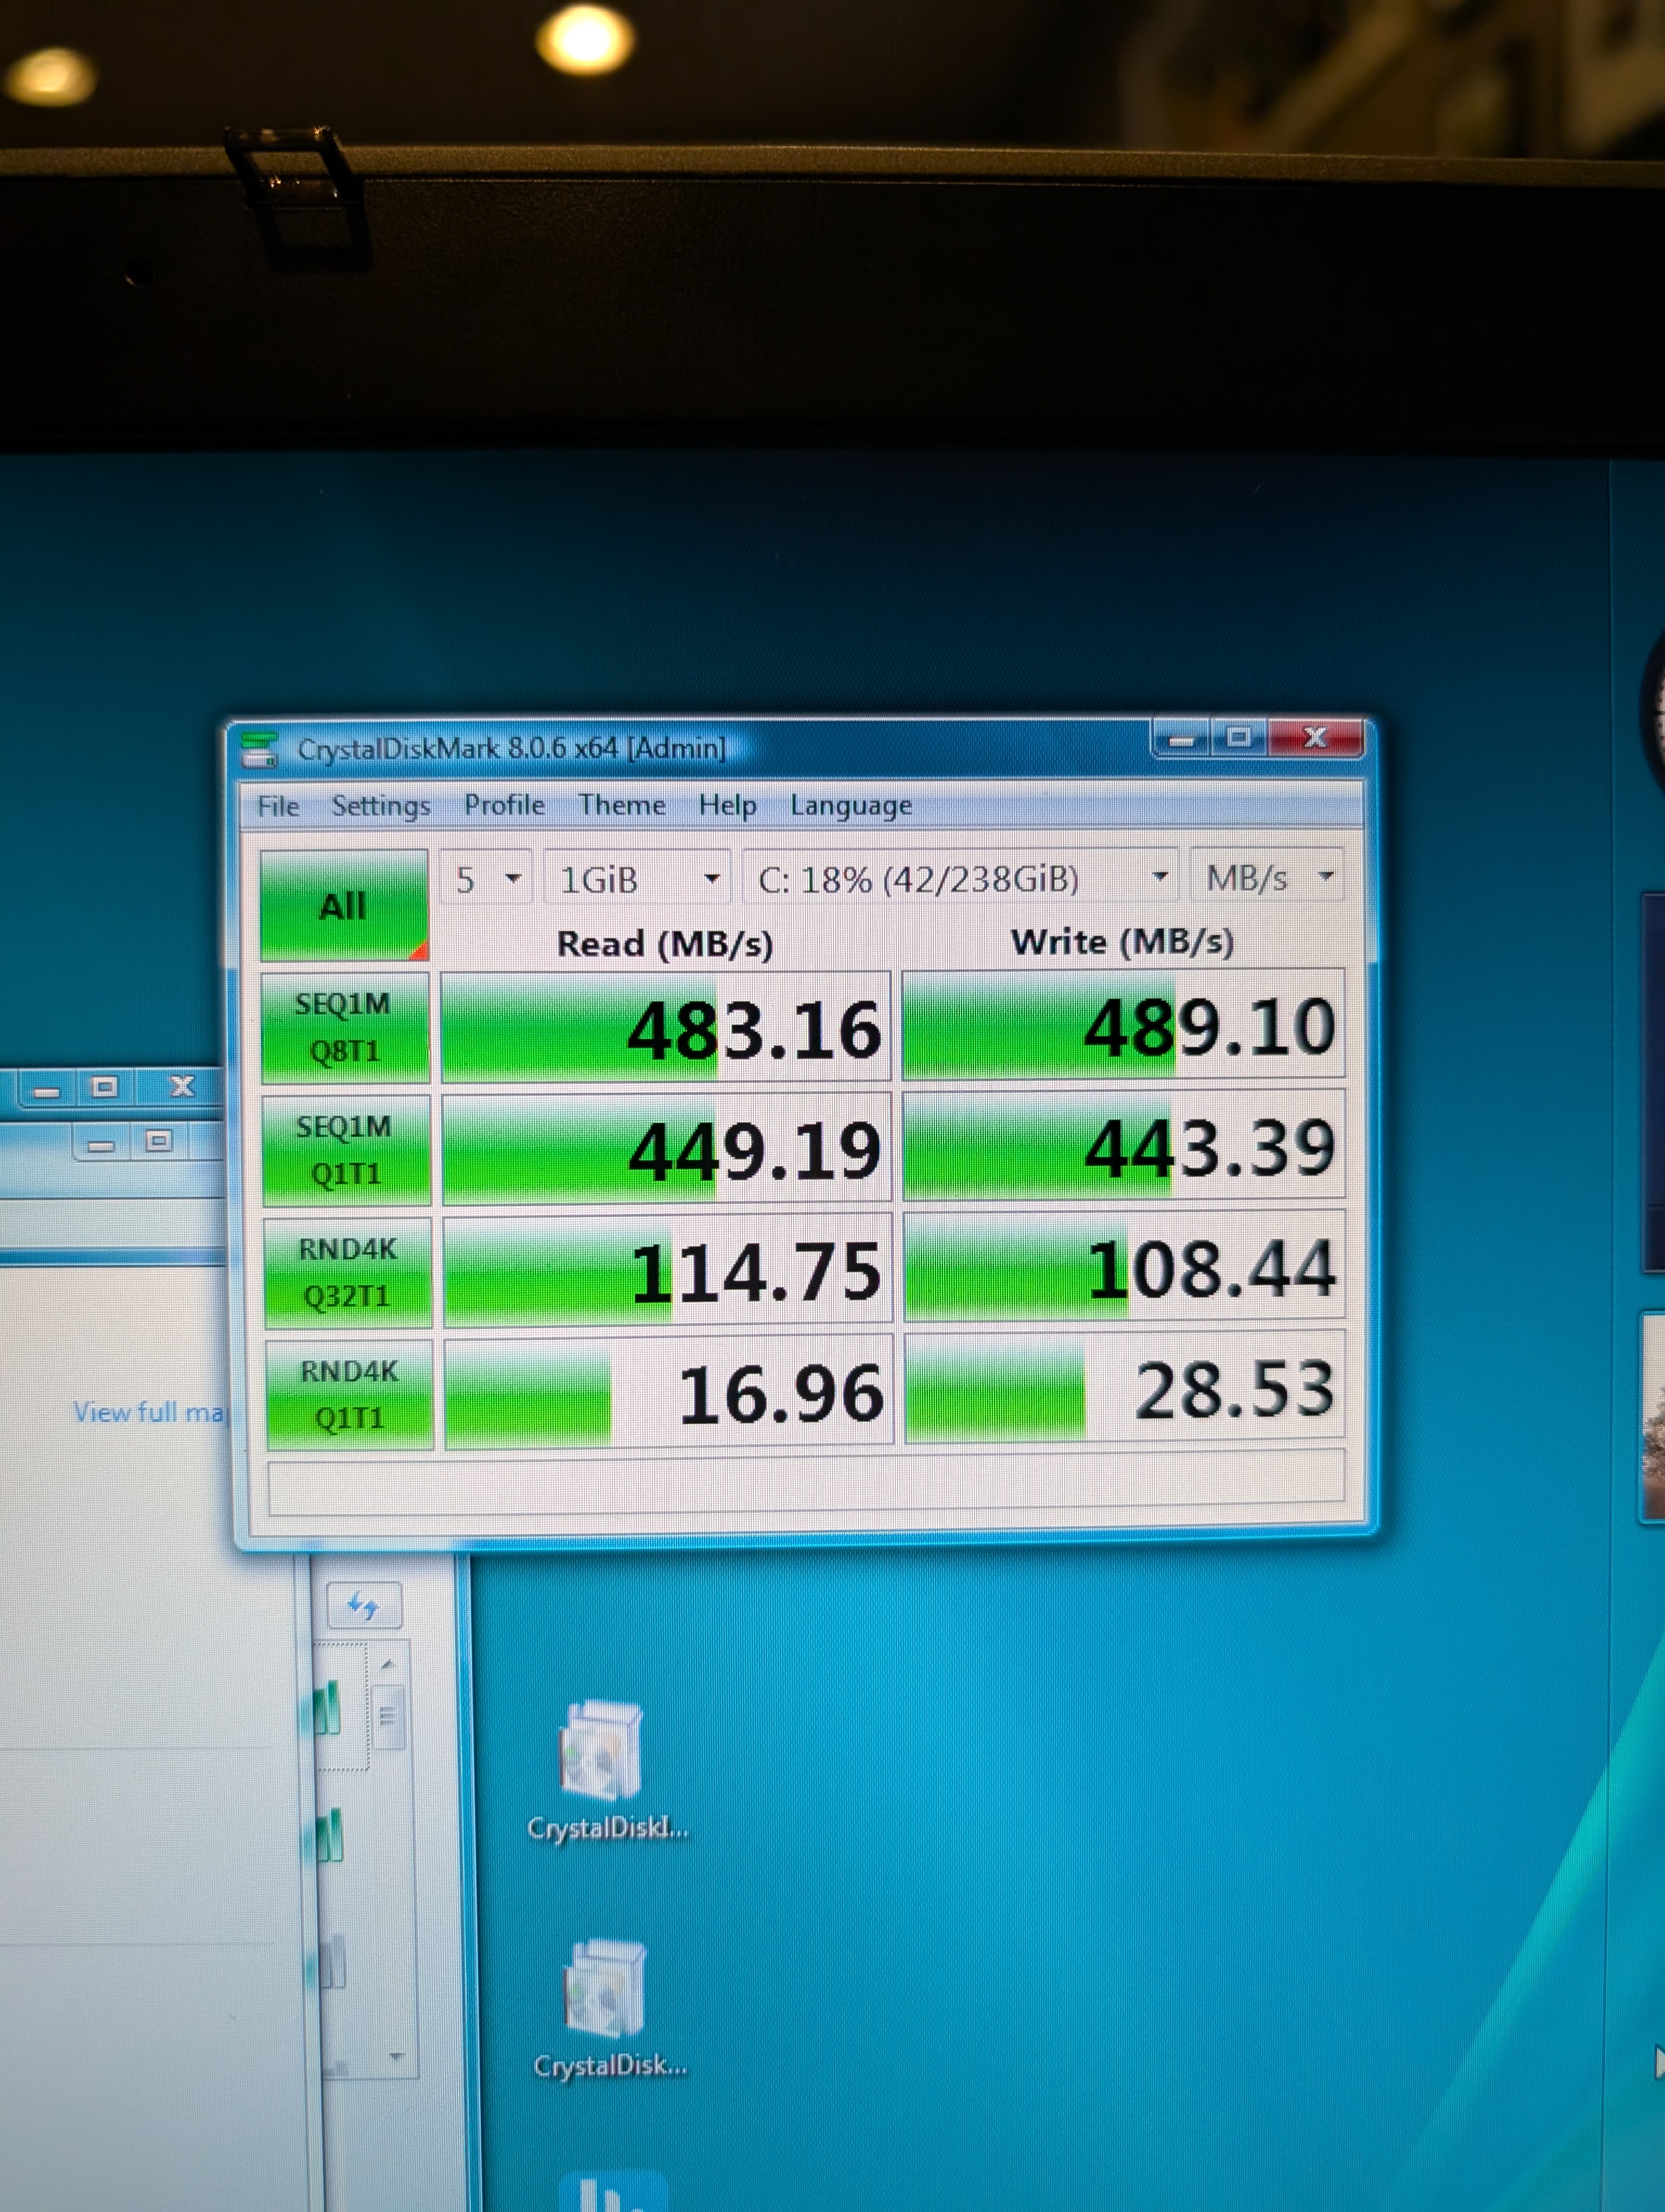The image size is (1665, 2212).
Task: Open the Theme menu
Action: (x=622, y=805)
